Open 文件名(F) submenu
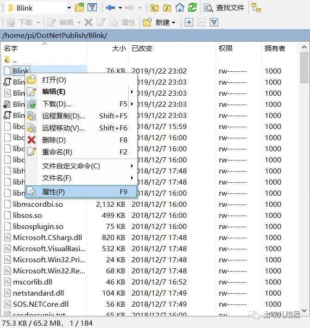Image resolution: width=310 pixels, height=328 pixels. pyautogui.click(x=81, y=178)
